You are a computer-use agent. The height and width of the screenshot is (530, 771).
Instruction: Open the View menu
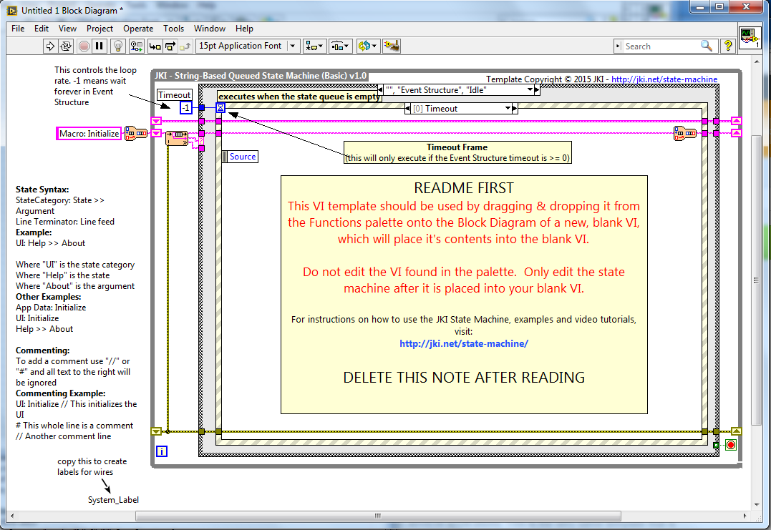[67, 29]
